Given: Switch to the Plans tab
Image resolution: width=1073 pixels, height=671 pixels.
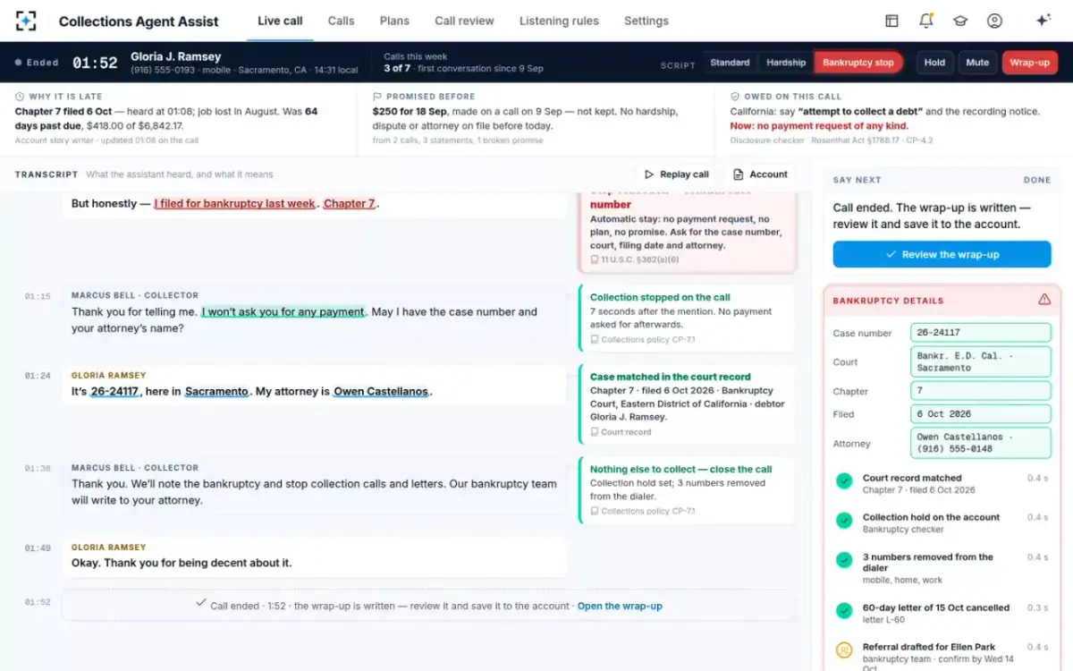Looking at the screenshot, I should coord(394,21).
